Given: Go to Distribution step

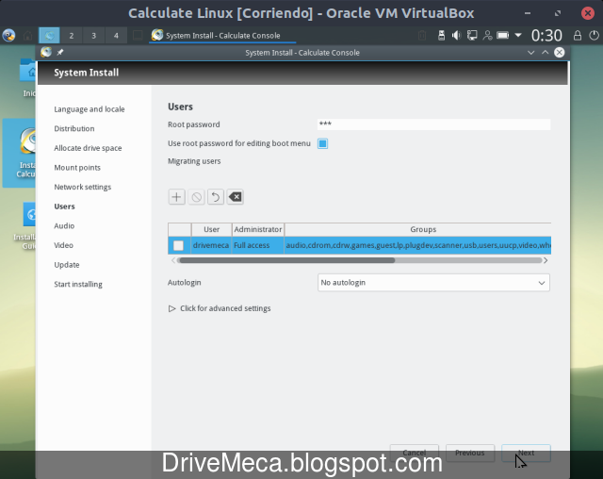Looking at the screenshot, I should click(x=74, y=128).
